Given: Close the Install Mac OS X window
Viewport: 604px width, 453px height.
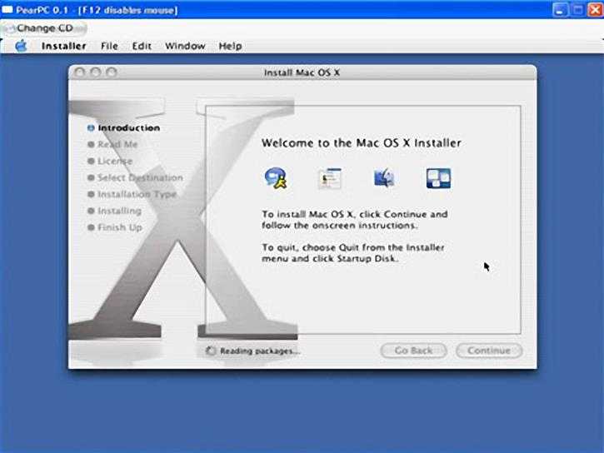Looking at the screenshot, I should tap(80, 72).
